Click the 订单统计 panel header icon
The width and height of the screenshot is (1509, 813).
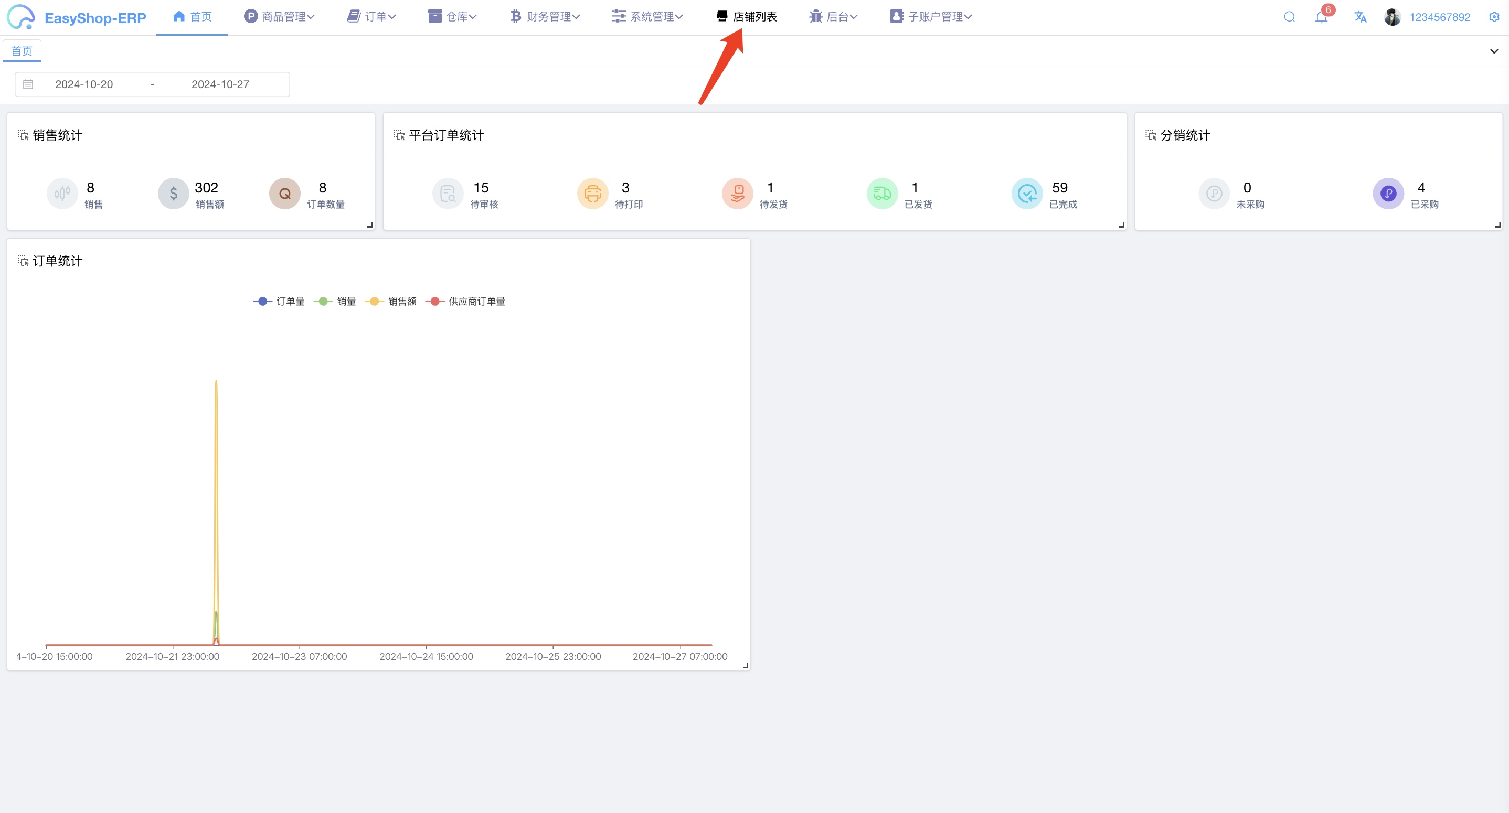pyautogui.click(x=23, y=261)
